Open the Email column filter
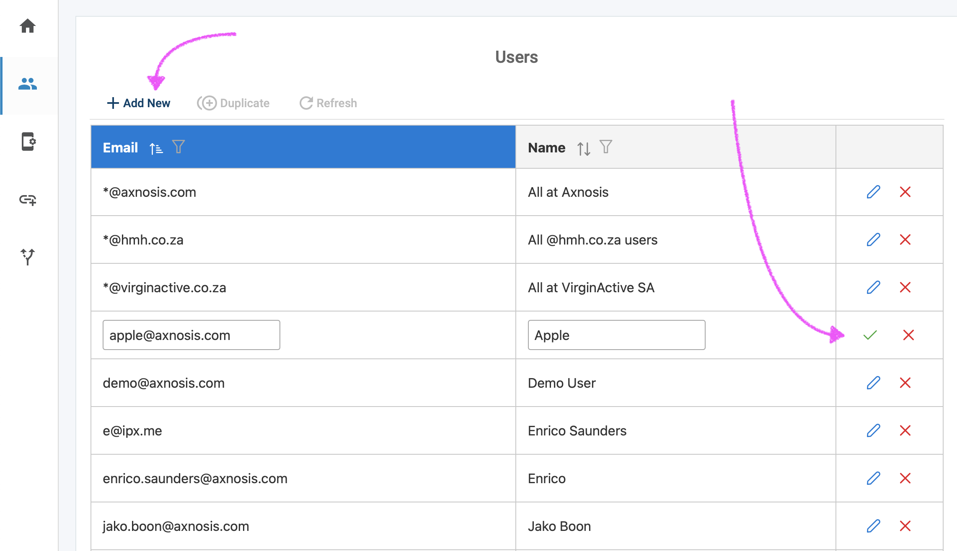Screen dimensions: 957x551 pyautogui.click(x=178, y=147)
